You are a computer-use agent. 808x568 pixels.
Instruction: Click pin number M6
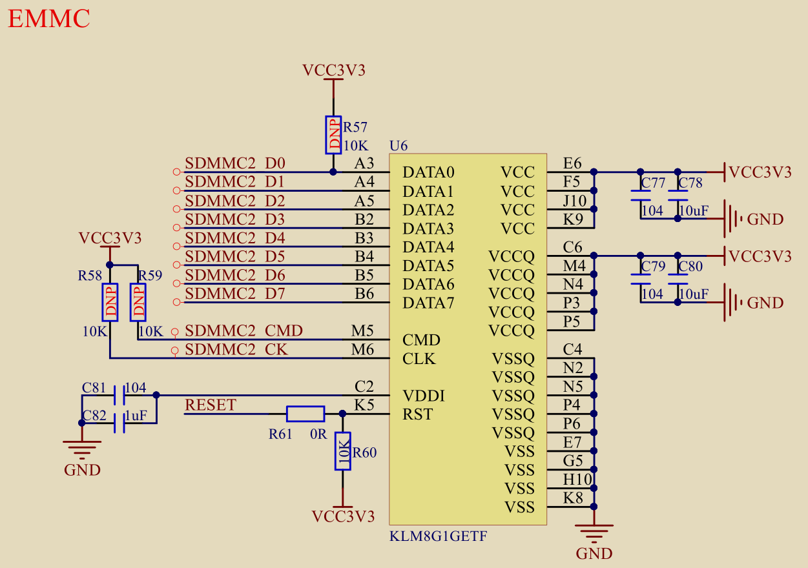[x=363, y=350]
